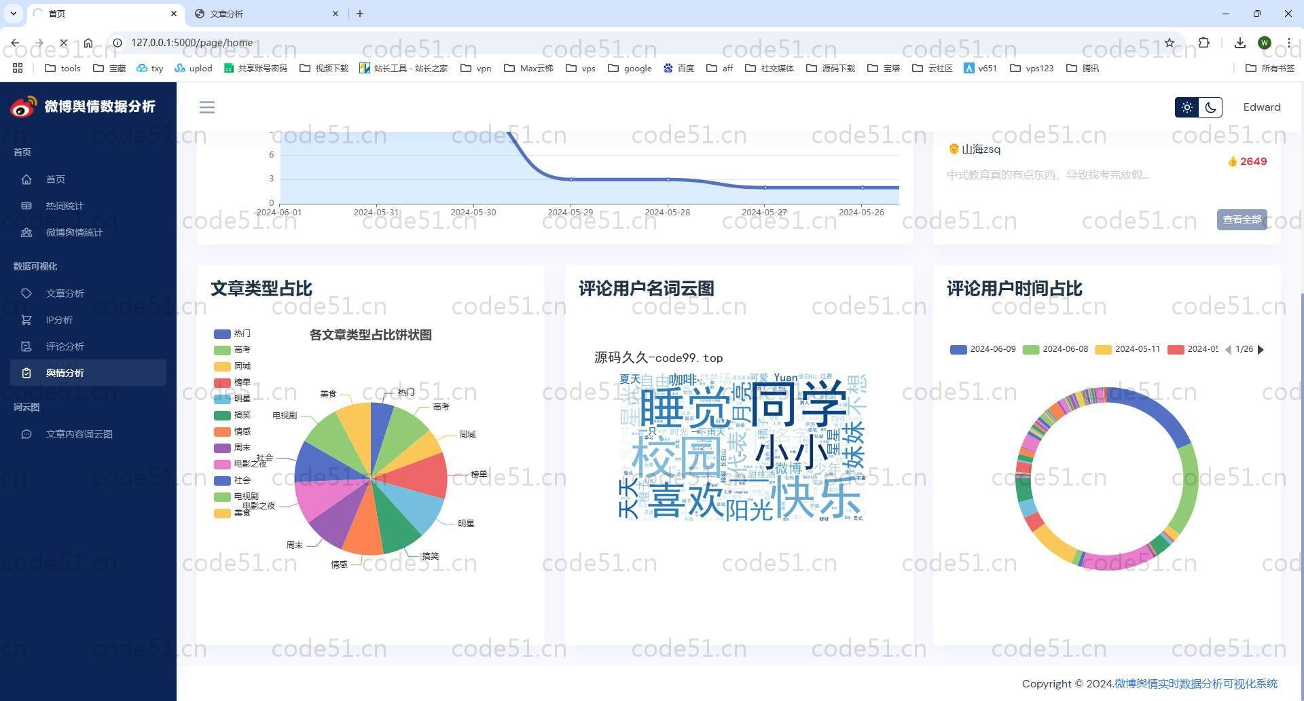
Task: Click the 查看全部 button
Action: [1242, 219]
